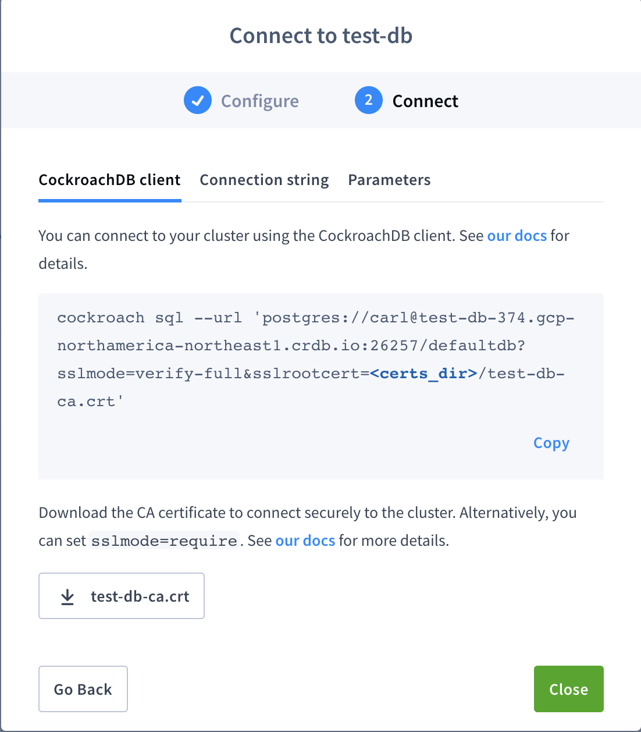The width and height of the screenshot is (641, 732).
Task: Click inside the connection command code block
Action: pyautogui.click(x=320, y=359)
